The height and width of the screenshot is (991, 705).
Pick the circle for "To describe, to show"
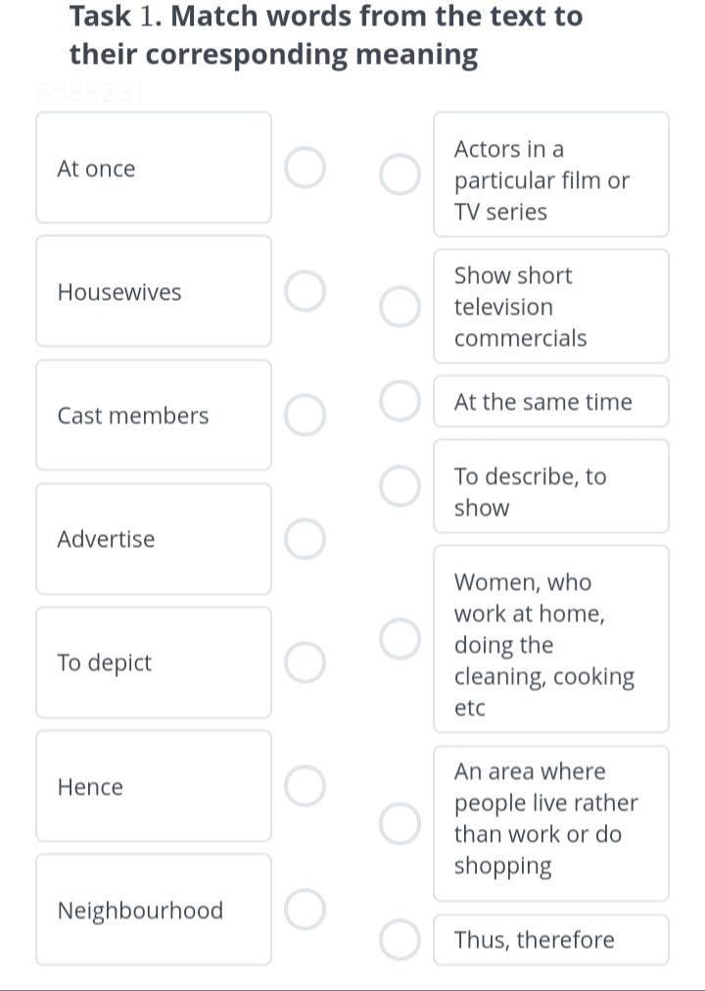coord(399,486)
